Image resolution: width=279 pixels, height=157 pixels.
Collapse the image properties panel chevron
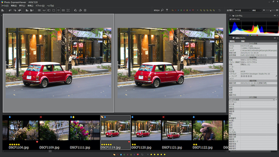pyautogui.click(x=230, y=38)
